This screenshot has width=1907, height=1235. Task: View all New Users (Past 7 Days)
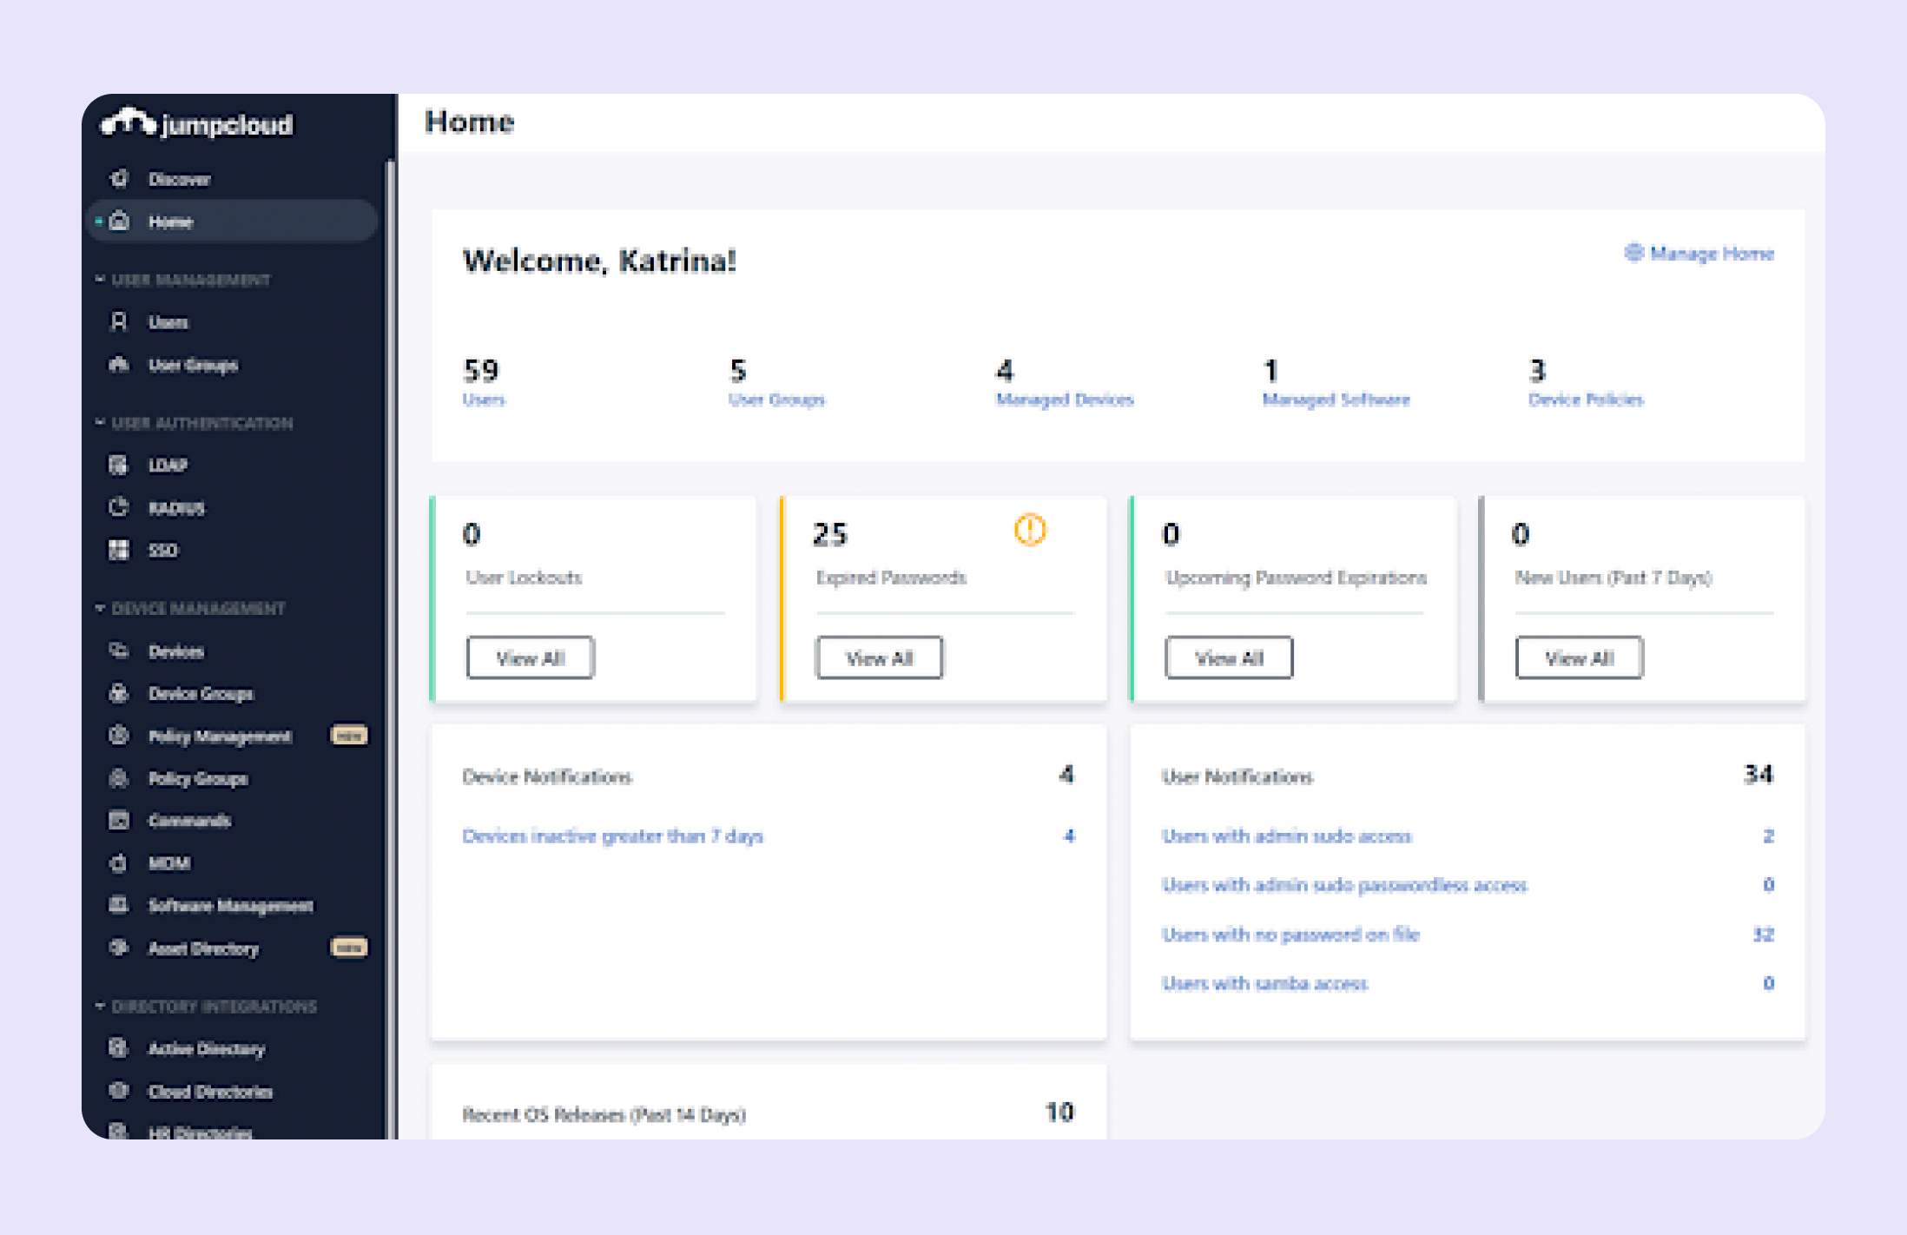[1579, 657]
